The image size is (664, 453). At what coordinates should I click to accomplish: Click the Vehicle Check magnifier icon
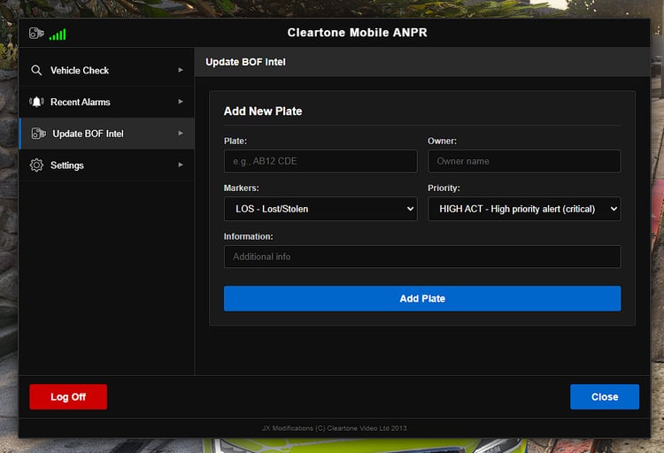pos(36,70)
